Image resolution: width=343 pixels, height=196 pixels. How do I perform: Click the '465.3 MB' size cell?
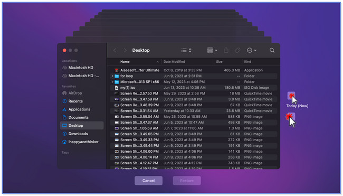coord(232,70)
